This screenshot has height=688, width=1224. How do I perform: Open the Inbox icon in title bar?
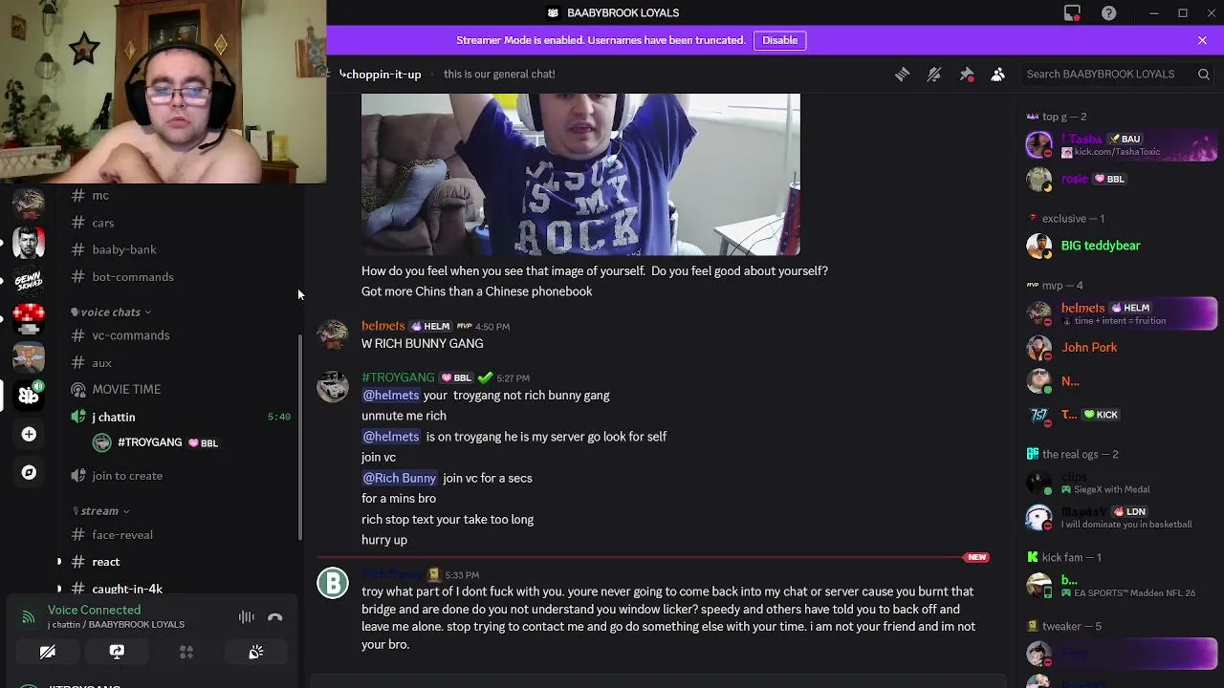coord(1072,12)
